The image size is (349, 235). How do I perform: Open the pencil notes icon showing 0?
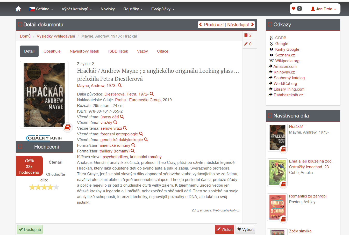click(248, 44)
